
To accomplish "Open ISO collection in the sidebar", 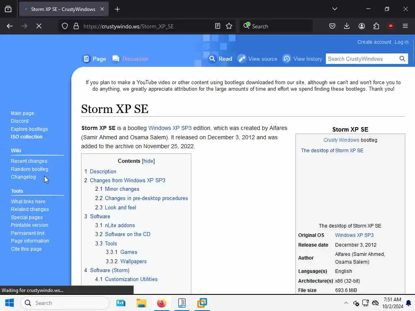I will click(26, 137).
